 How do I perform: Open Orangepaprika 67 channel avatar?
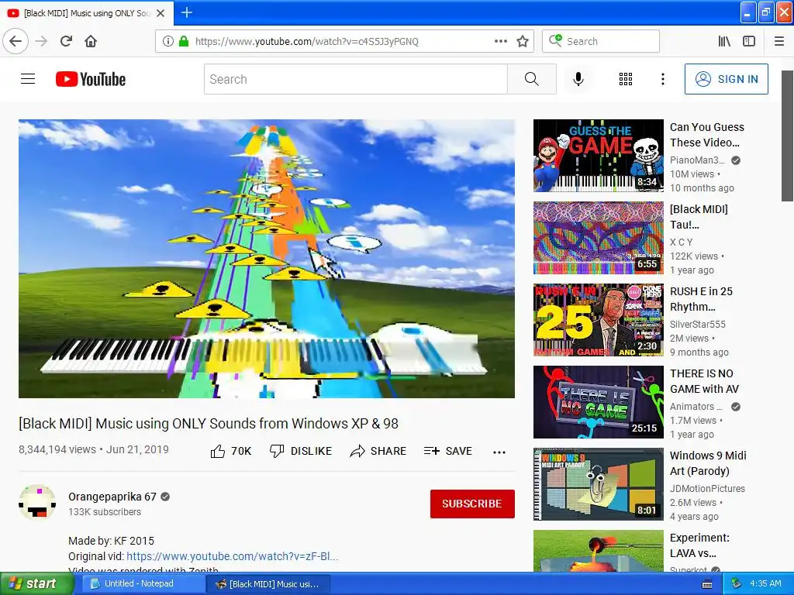pyautogui.click(x=37, y=502)
